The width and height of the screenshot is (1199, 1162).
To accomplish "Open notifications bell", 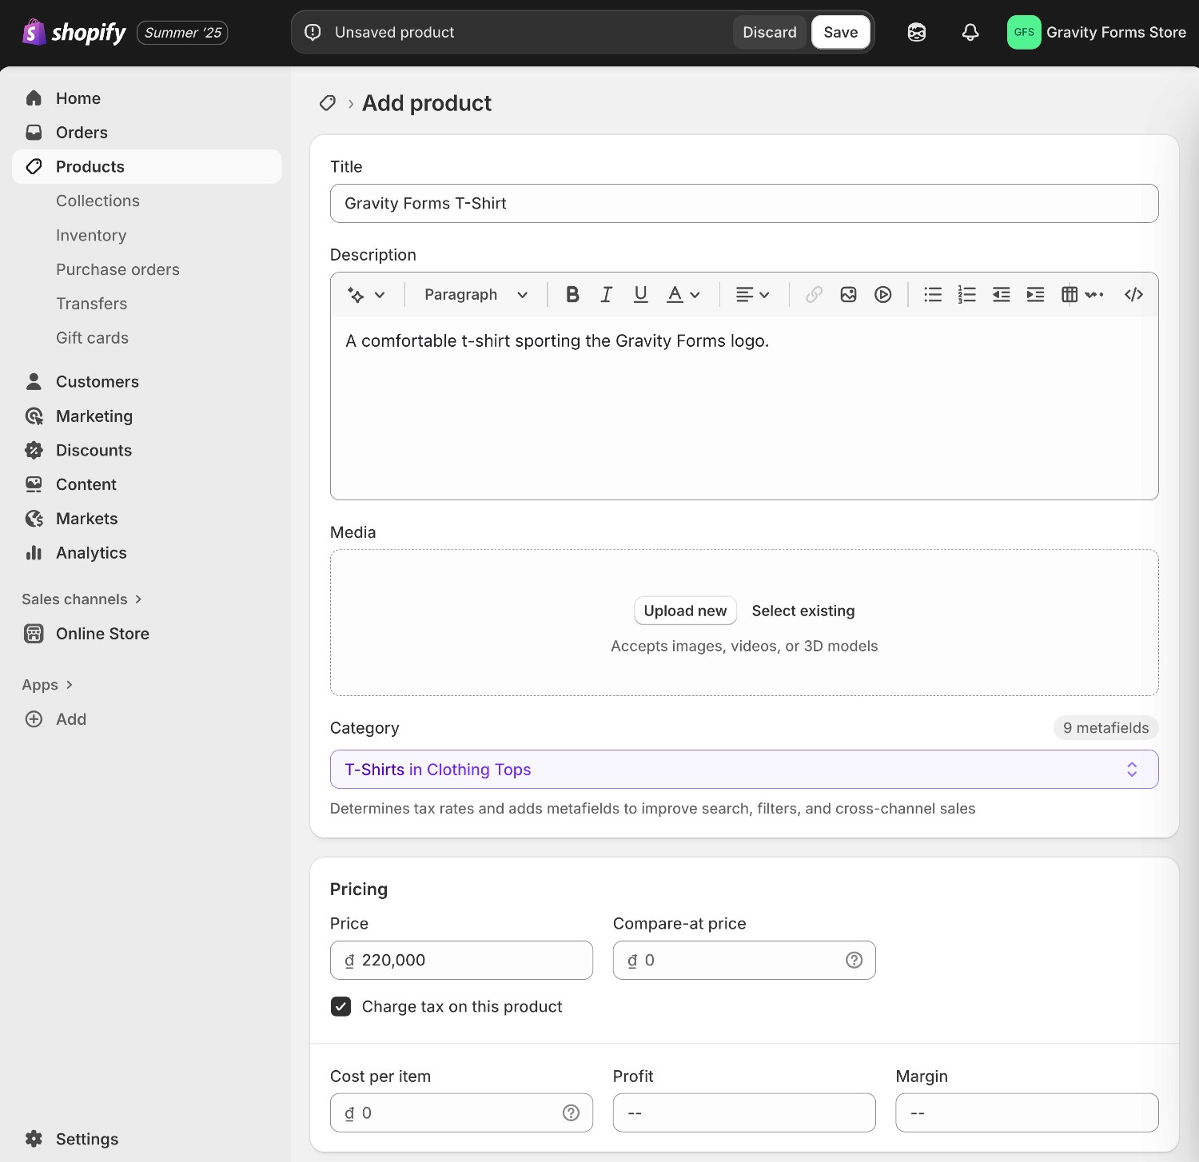I will 970,32.
